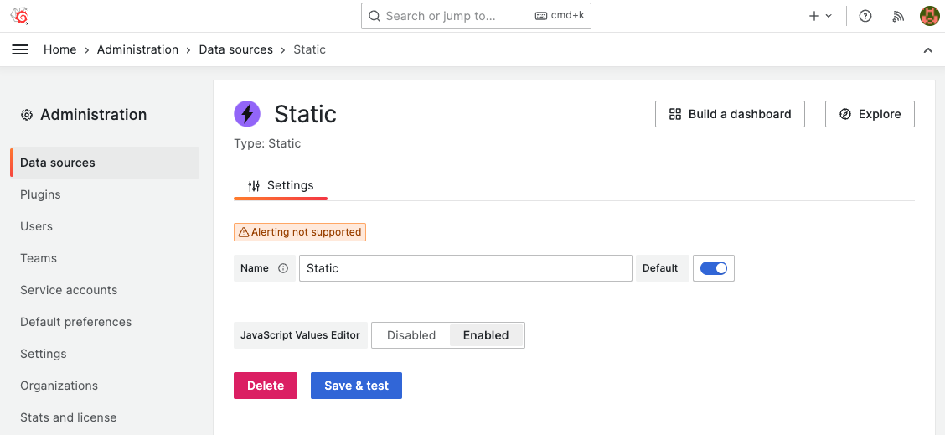
Task: Click the alerting warning triangle icon
Action: tap(244, 232)
